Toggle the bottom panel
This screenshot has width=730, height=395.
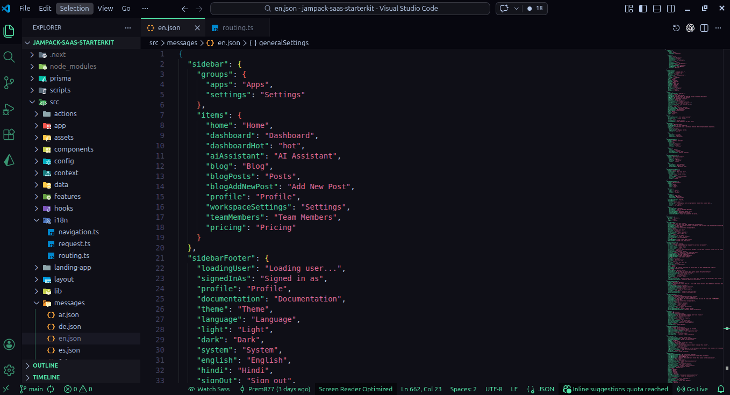coord(657,9)
